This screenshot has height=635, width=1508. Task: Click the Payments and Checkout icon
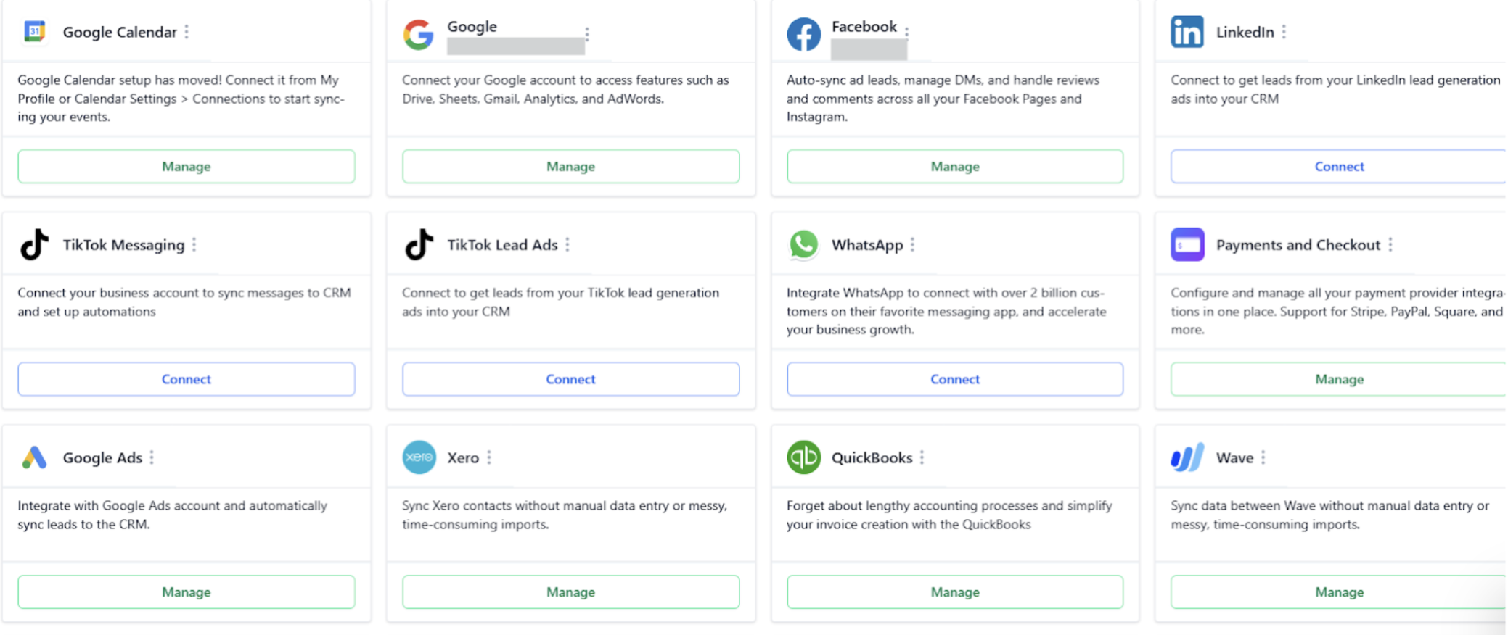(1187, 245)
